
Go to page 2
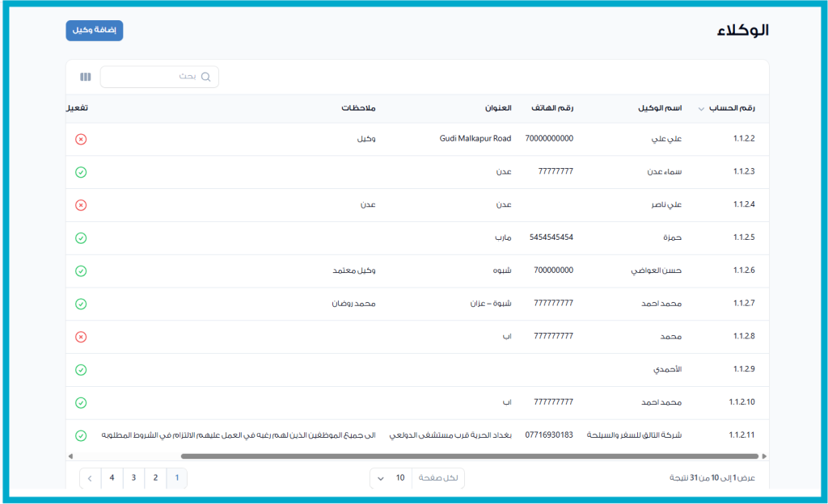coord(155,478)
